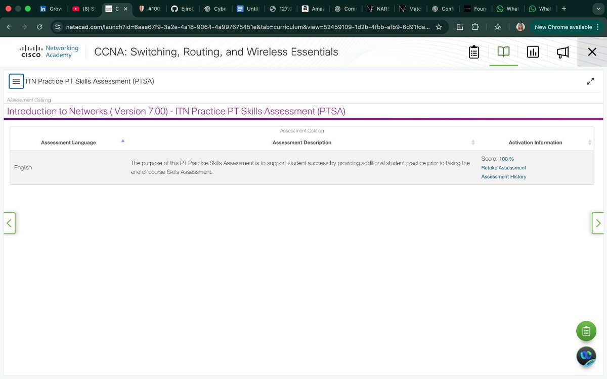Switch to the Cybe ChatGPT tab

pos(215,9)
